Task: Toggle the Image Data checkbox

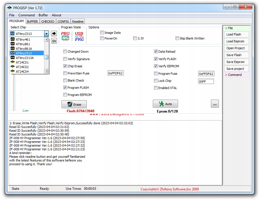Action: [x=102, y=33]
